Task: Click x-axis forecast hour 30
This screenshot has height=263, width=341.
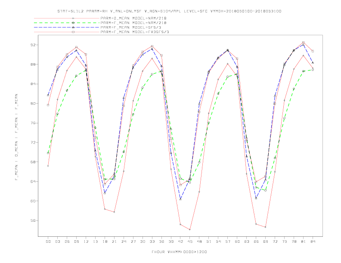Action: point(143,242)
